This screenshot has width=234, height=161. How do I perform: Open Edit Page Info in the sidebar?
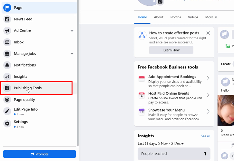[39, 111]
